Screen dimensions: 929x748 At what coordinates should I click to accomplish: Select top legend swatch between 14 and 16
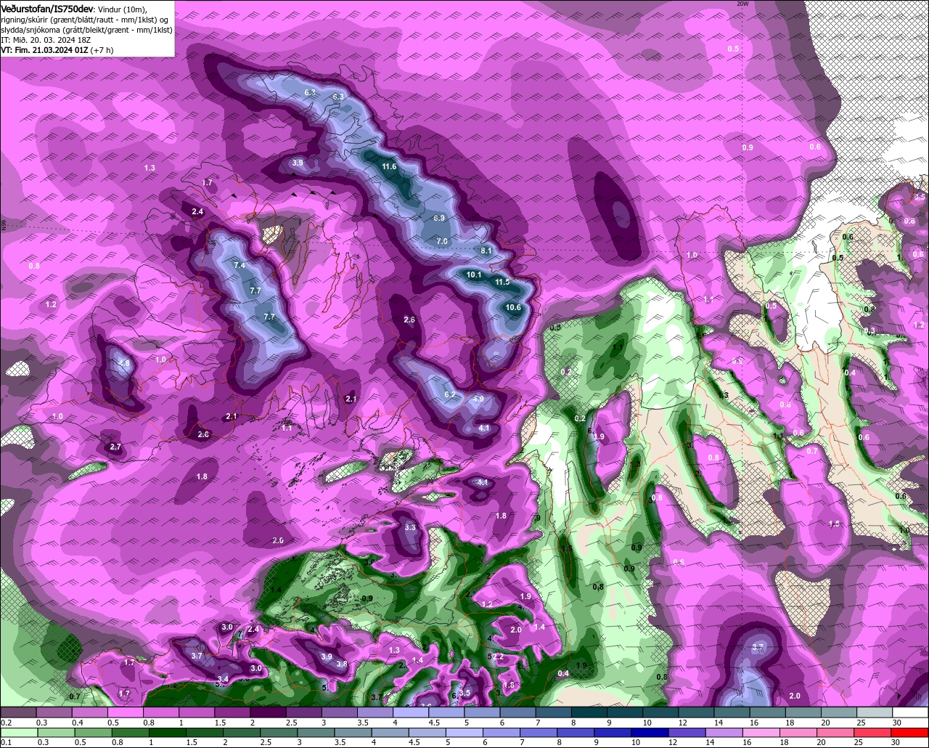(732, 712)
